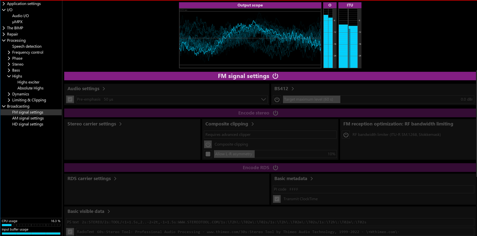Screen dimensions: 477x236
Task: Enable the RF bandwidth limiter power icon
Action: 346,135
